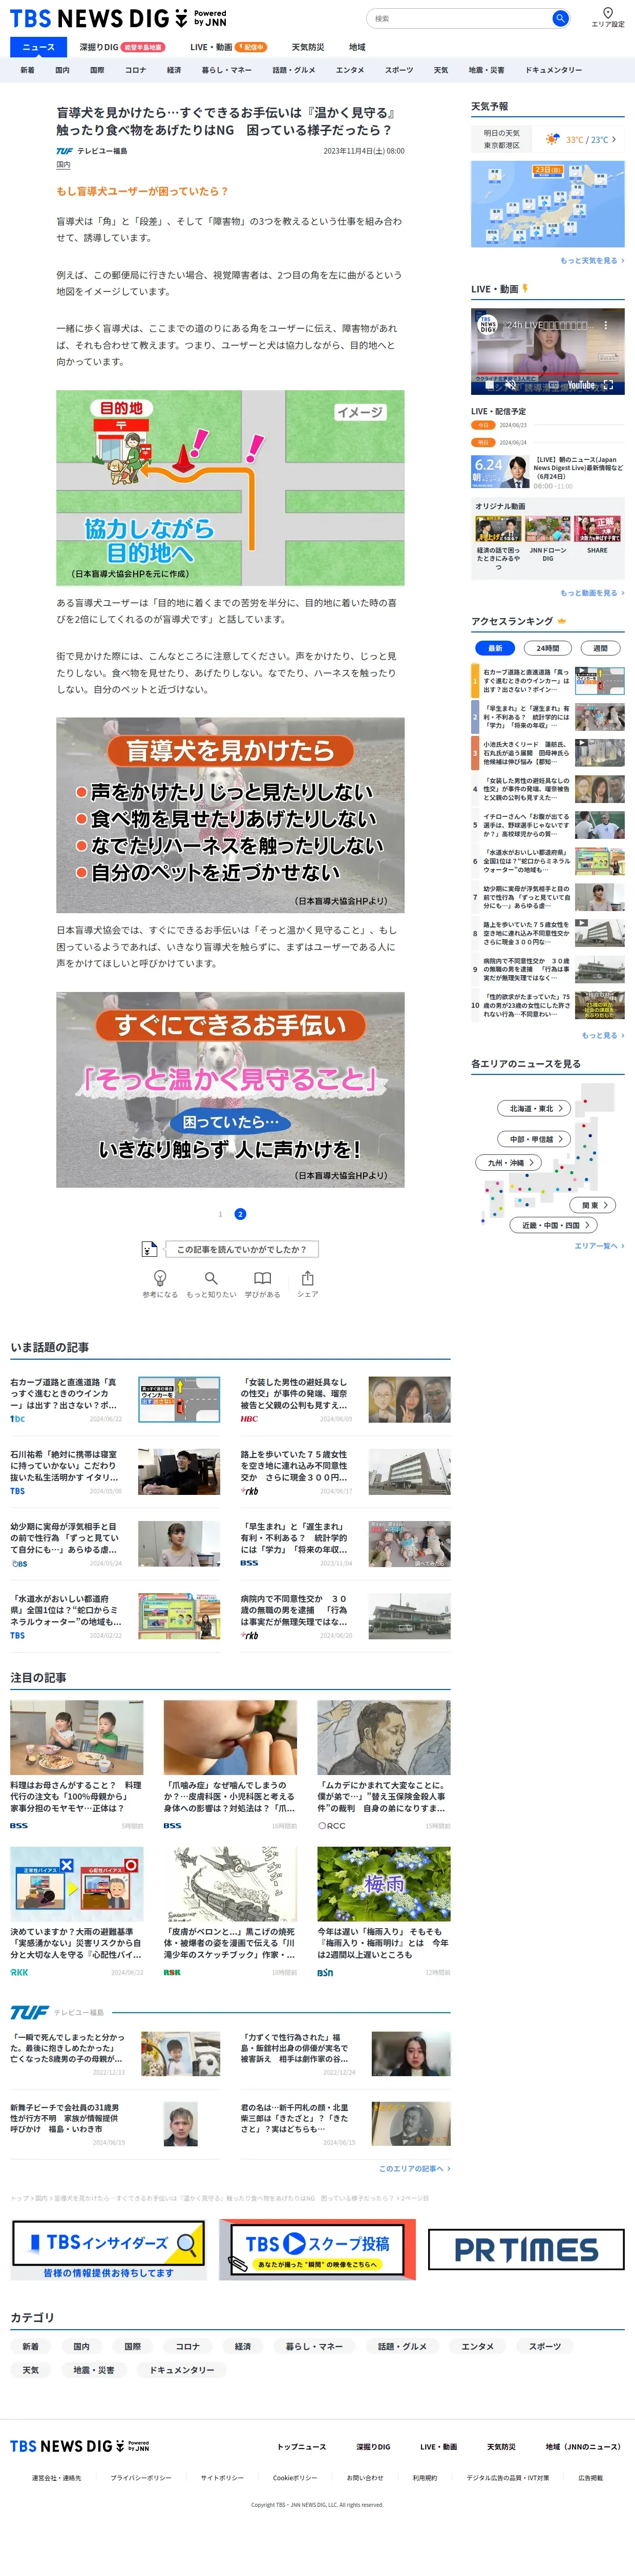Click the TBSスクープ投稿 banner
Screen dimensions: 635x2576
point(317,2250)
